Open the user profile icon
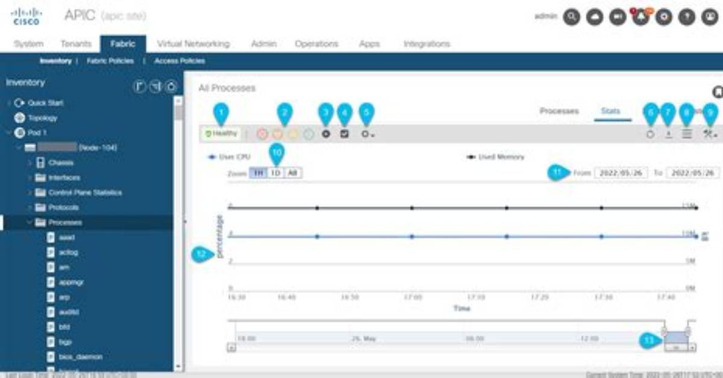 coord(710,17)
